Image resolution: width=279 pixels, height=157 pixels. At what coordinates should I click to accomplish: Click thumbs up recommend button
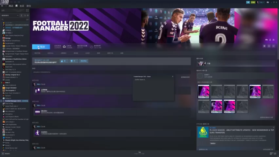(64, 61)
